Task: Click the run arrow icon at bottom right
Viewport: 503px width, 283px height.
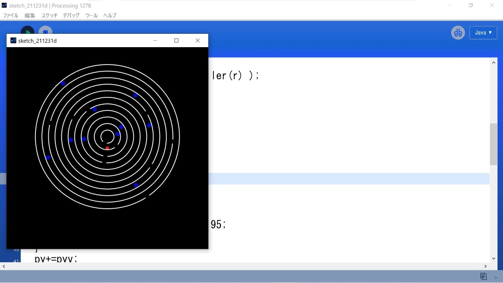Action: (495, 277)
